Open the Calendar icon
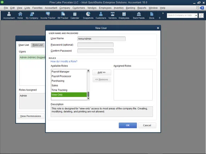Image resolution: width=206 pixels, height=154 pixels. 75,15
